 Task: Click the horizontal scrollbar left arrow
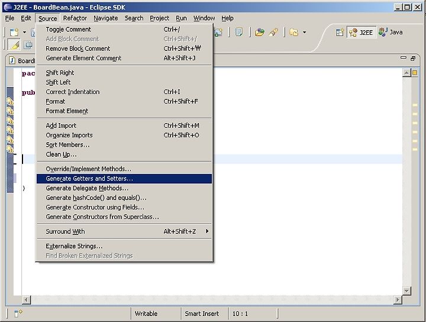pos(27,300)
